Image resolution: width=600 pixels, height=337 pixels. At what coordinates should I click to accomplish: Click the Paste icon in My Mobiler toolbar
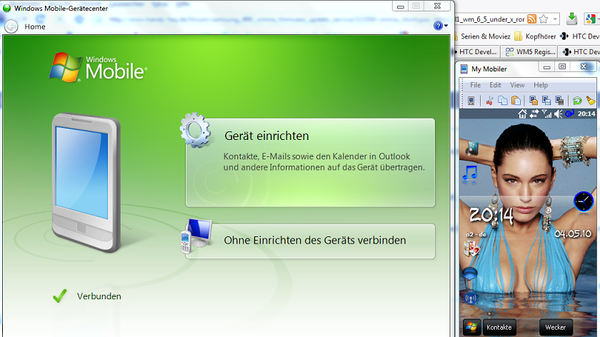(516, 101)
